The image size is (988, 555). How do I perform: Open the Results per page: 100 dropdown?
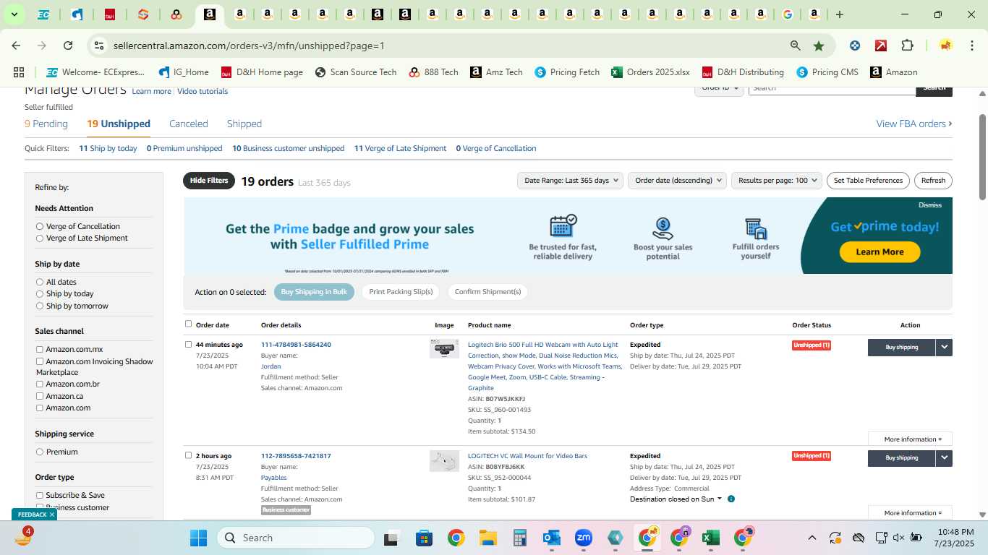coord(777,181)
